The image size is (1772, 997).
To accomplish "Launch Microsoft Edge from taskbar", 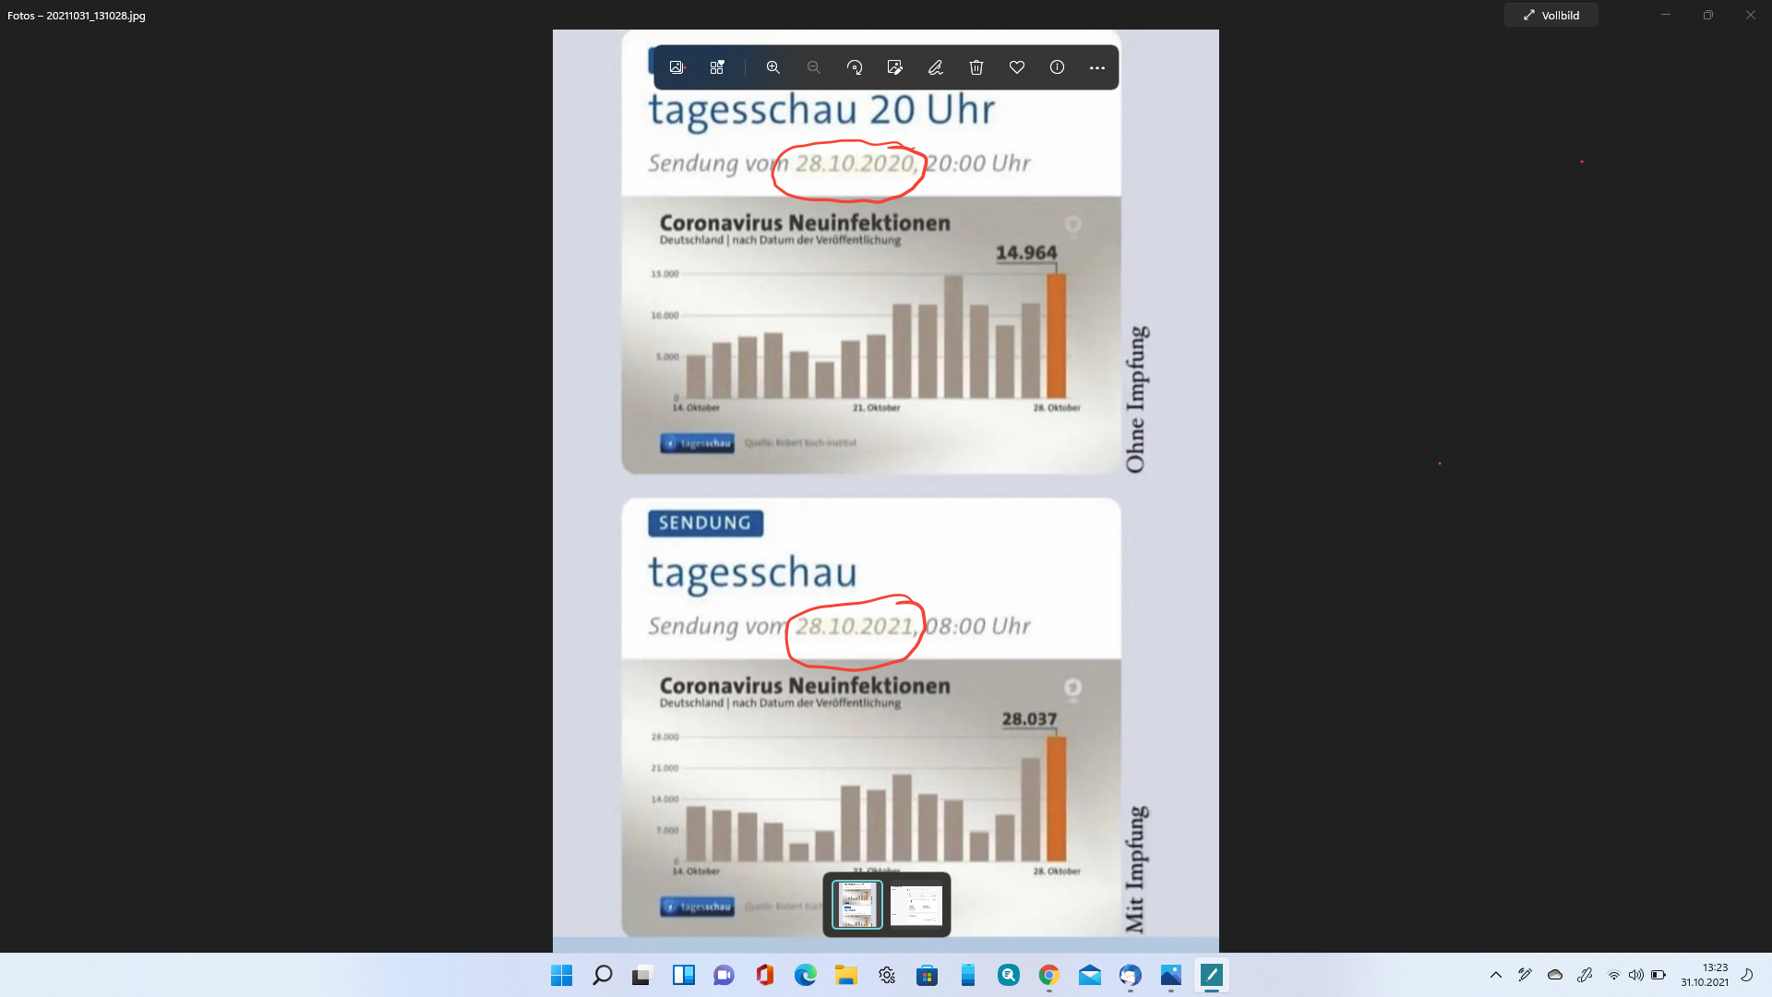I will tap(806, 975).
